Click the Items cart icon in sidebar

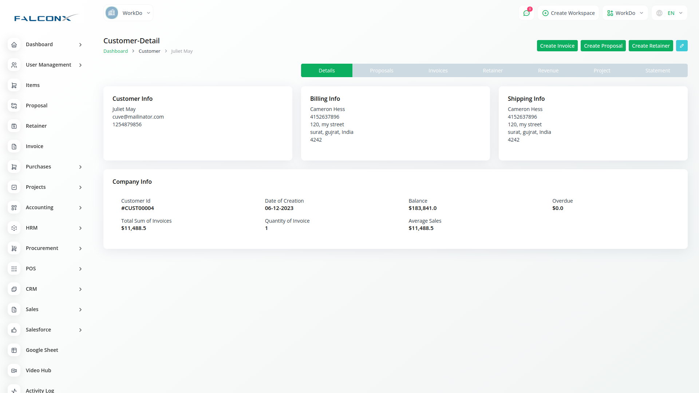pos(14,85)
